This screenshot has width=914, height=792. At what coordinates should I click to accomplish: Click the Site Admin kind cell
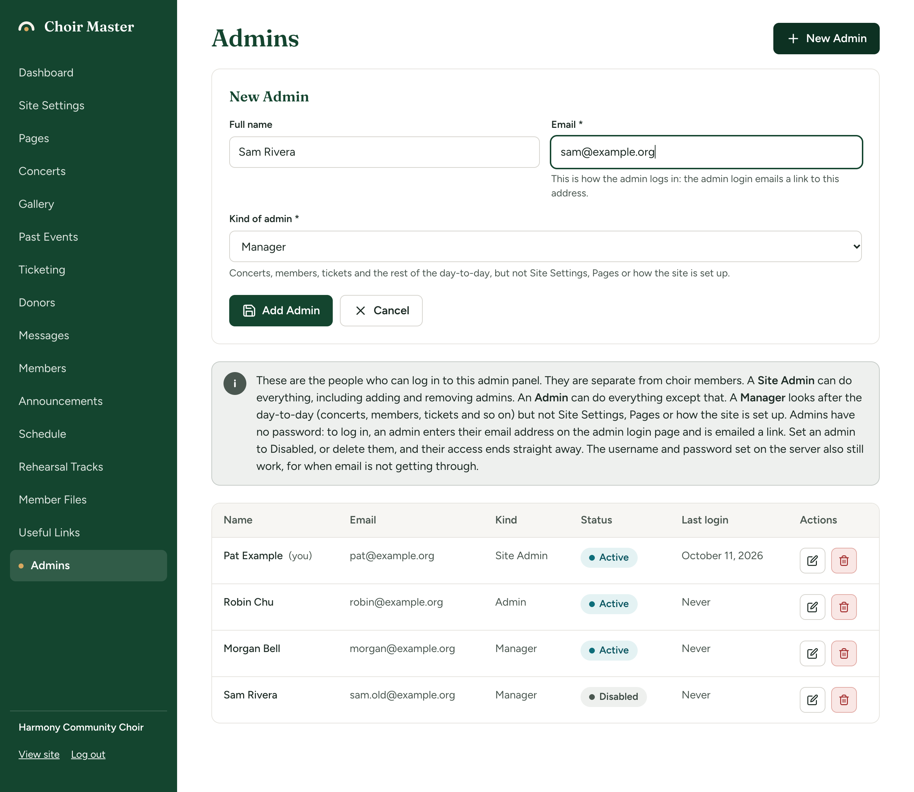521,556
